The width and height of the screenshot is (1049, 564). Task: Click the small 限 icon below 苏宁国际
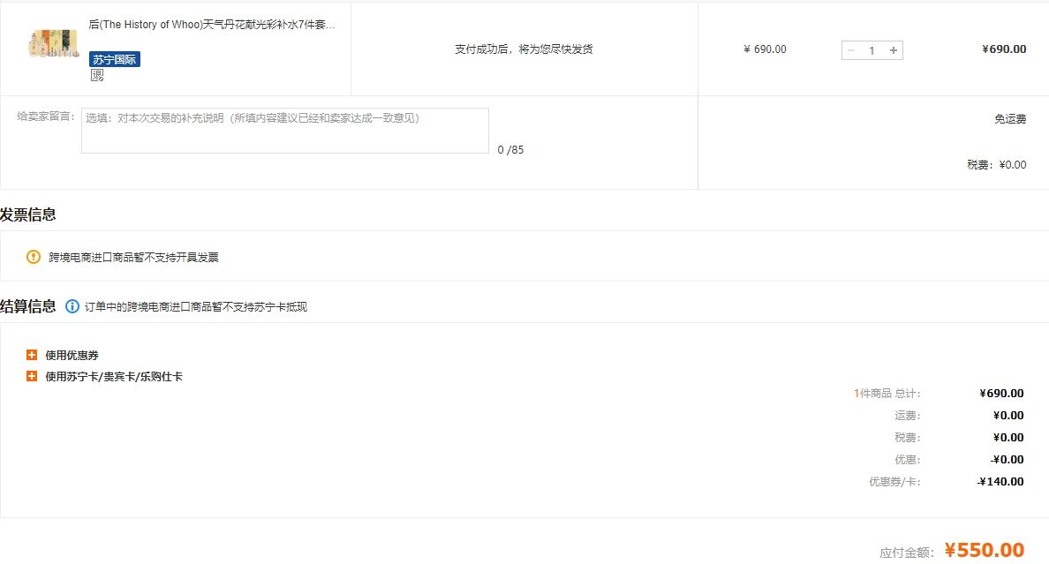coord(97,75)
